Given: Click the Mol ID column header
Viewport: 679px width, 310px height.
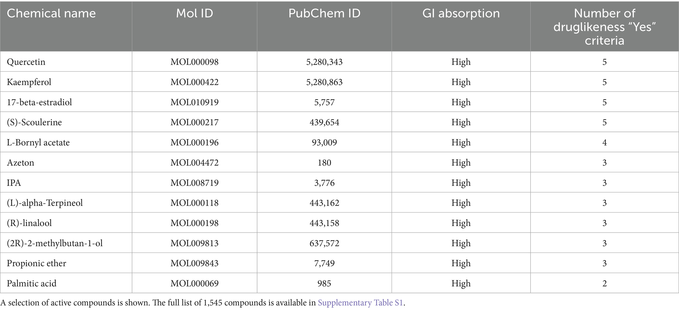Looking at the screenshot, I should tap(194, 13).
